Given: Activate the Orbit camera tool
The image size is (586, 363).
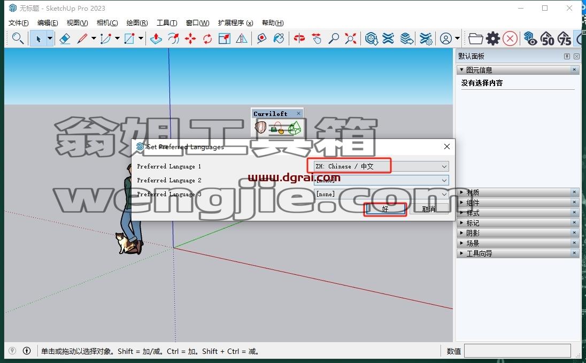Looking at the screenshot, I should (x=299, y=38).
